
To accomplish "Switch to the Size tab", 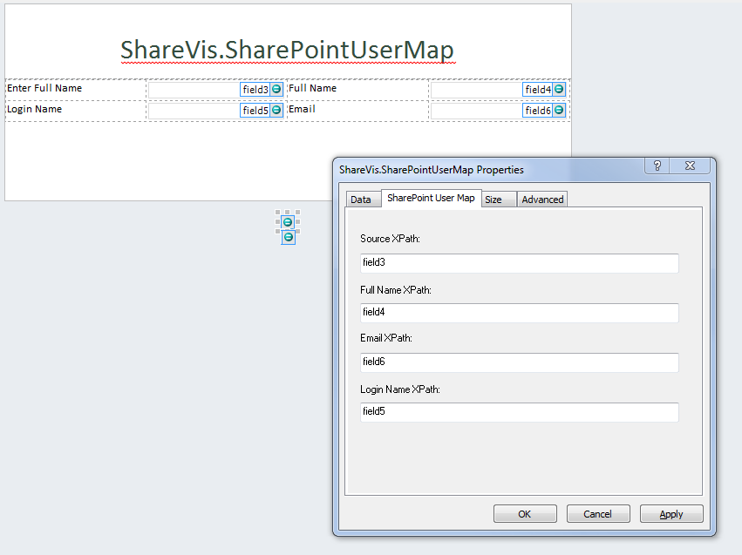I will tap(498, 200).
